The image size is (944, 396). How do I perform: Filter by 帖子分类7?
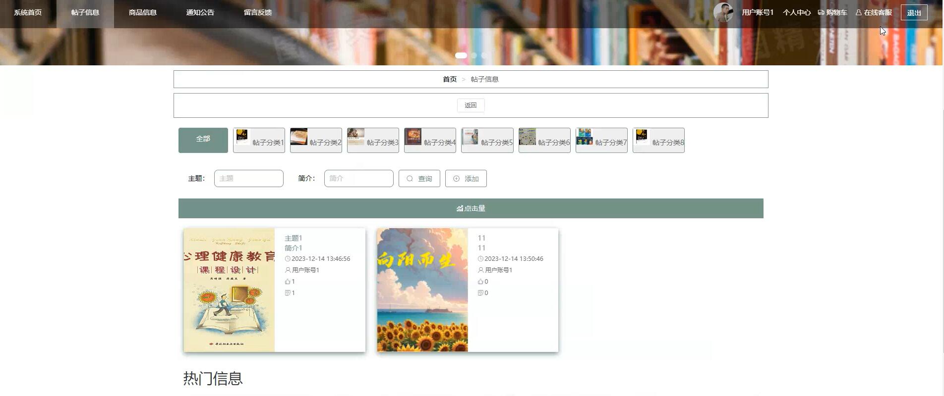(601, 140)
